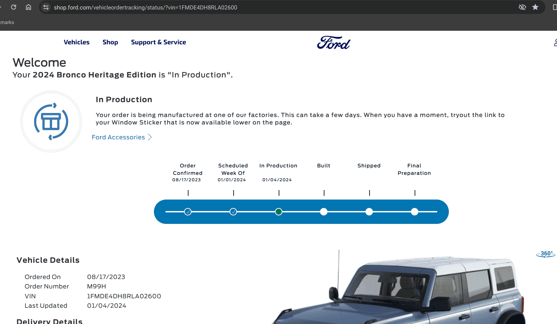The width and height of the screenshot is (557, 324).
Task: Select the green In Production progress marker
Action: tap(279, 212)
